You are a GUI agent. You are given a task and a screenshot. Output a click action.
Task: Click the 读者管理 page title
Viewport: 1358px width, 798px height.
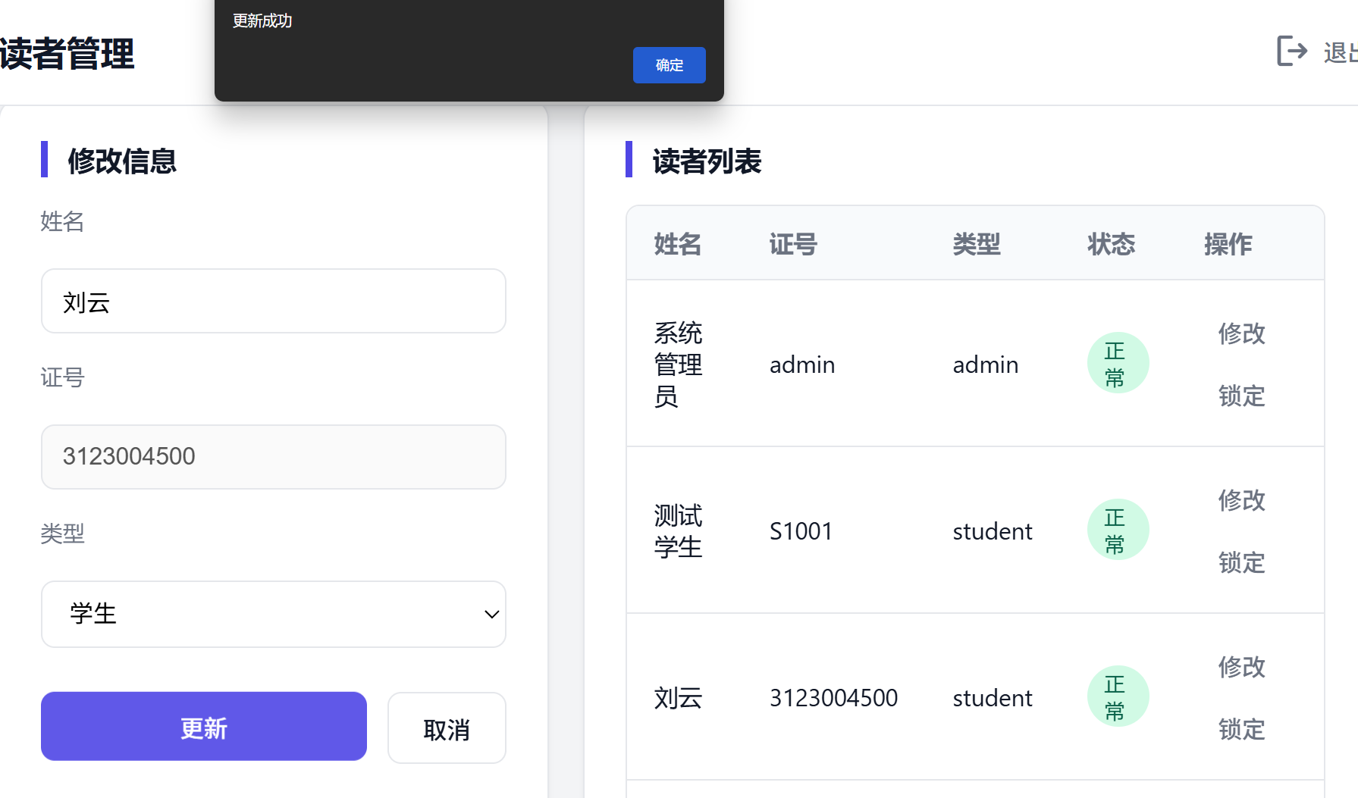click(67, 54)
